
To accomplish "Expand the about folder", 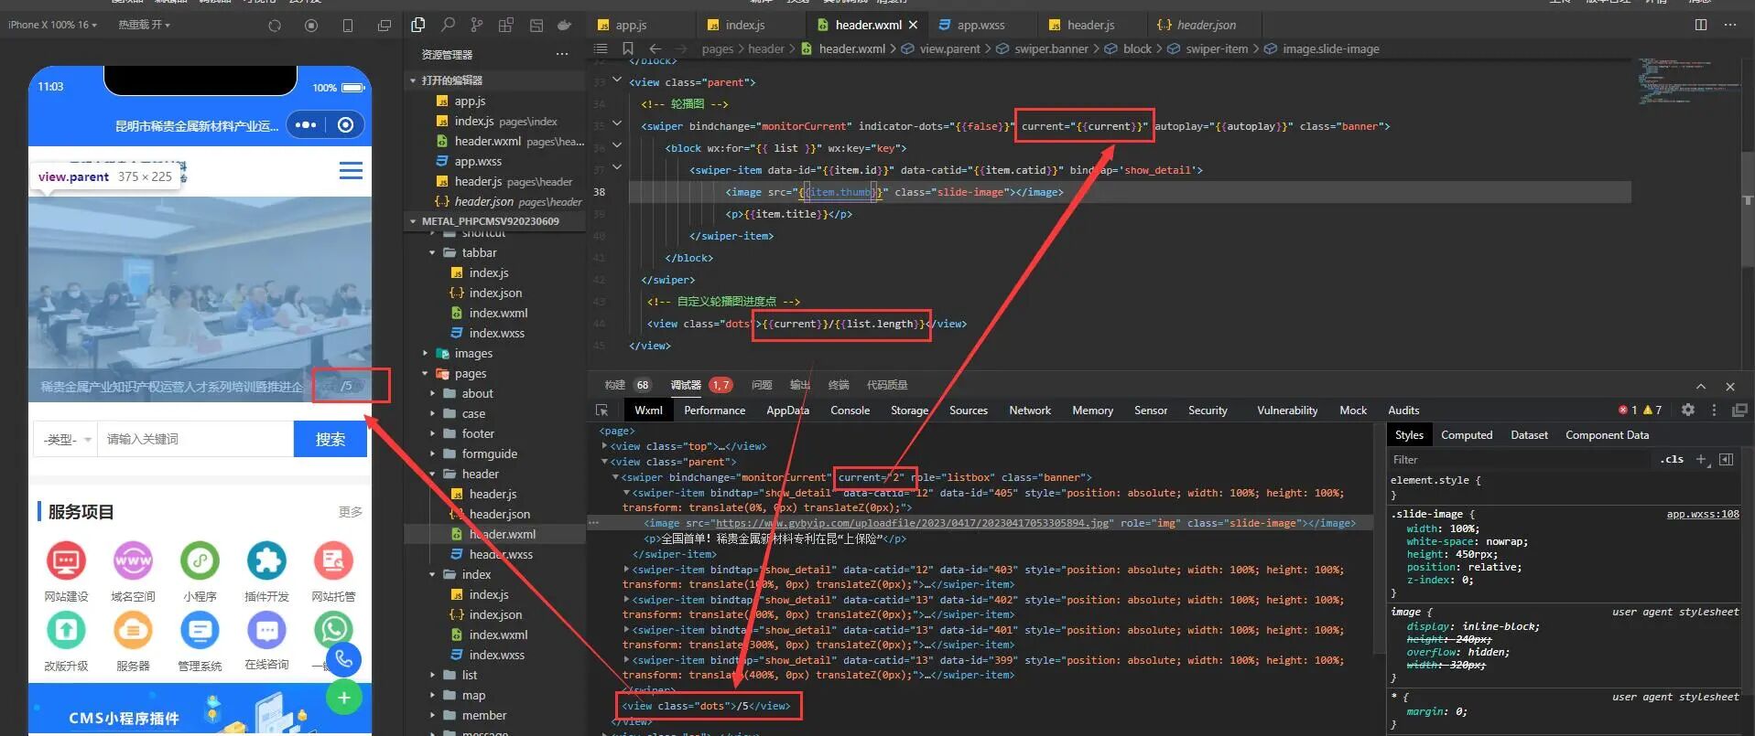I will point(432,394).
